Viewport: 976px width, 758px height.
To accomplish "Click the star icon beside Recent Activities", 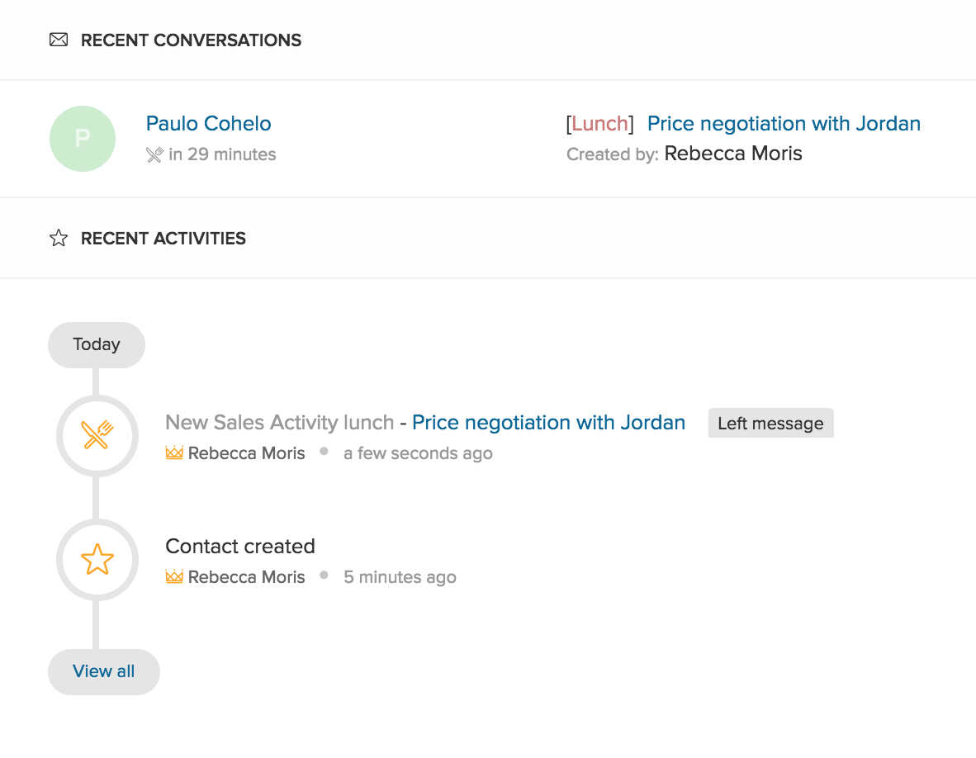I will [x=59, y=239].
